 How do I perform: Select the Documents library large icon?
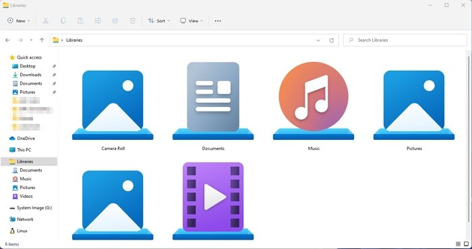[x=213, y=101]
